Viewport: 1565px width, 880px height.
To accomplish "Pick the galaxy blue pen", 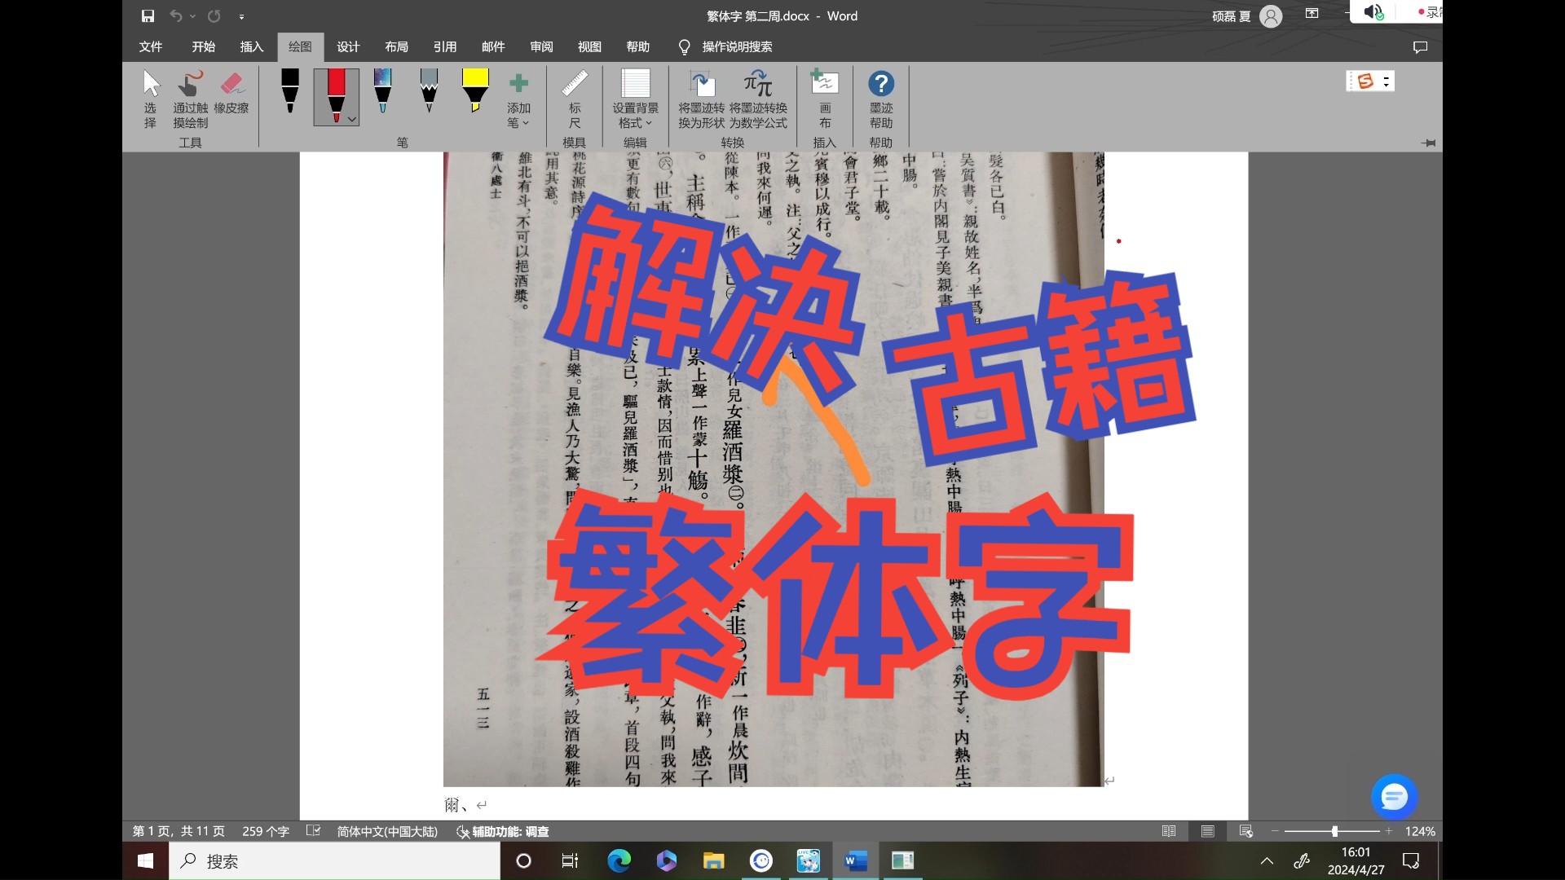I will click(x=382, y=90).
